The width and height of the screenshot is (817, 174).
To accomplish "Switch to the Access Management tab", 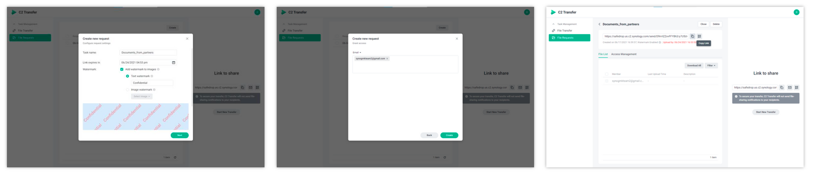I will 624,54.
